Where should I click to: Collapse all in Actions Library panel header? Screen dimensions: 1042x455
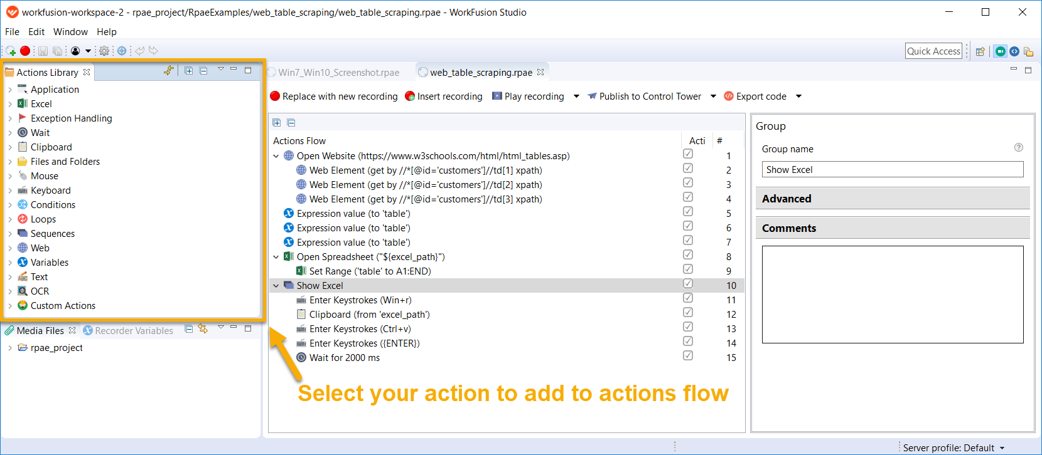click(203, 71)
